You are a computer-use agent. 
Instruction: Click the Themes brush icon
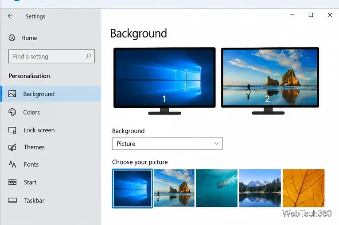[x=12, y=147]
